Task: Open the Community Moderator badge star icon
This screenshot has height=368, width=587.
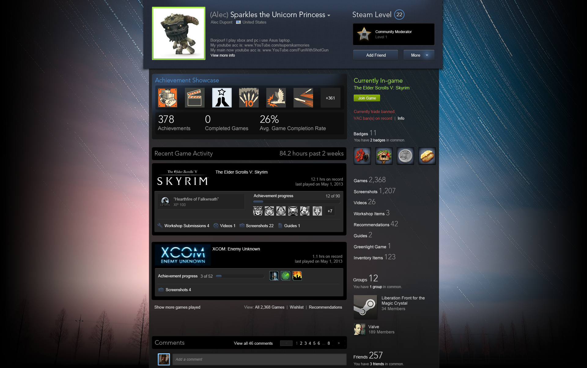Action: pos(364,34)
